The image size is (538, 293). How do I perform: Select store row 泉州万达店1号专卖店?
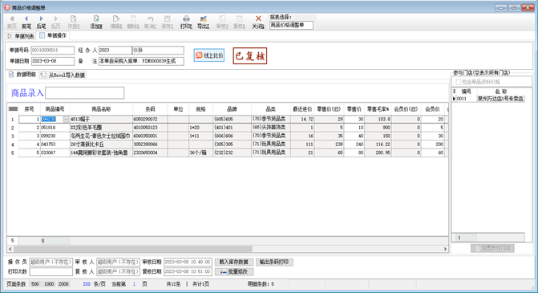coord(489,99)
